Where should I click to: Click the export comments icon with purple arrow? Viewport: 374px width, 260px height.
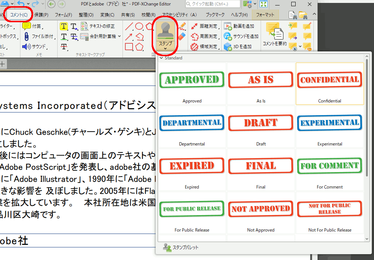tap(292, 36)
